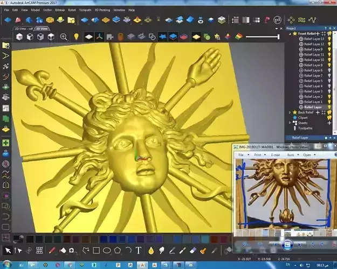Toggle visibility bulb of Relief Layer 7

pos(329,75)
